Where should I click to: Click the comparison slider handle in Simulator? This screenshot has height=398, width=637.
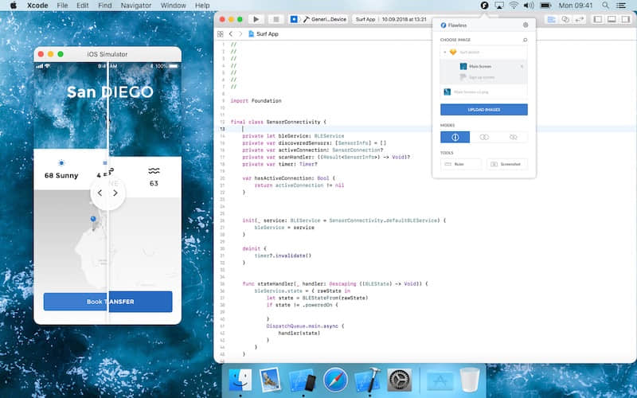(107, 193)
